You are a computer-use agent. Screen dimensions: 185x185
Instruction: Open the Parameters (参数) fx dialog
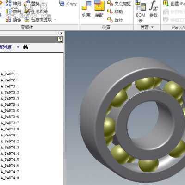(x=154, y=9)
